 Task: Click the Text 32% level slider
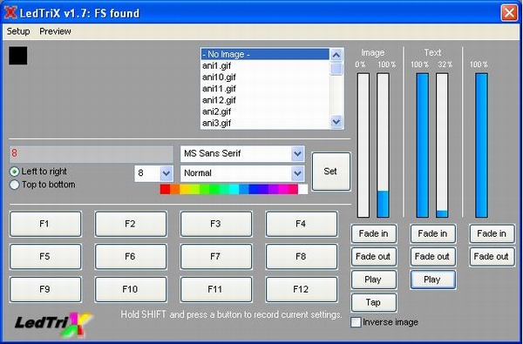[442, 145]
